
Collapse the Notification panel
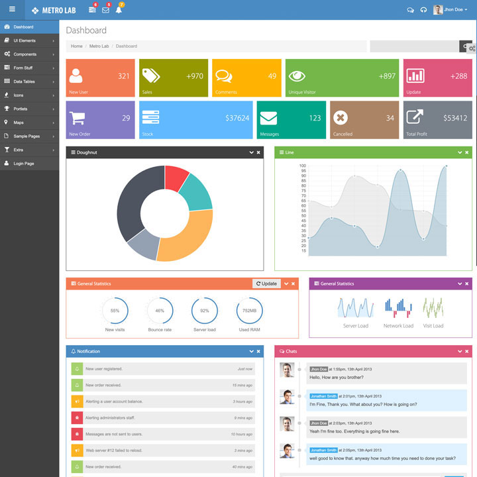[251, 351]
